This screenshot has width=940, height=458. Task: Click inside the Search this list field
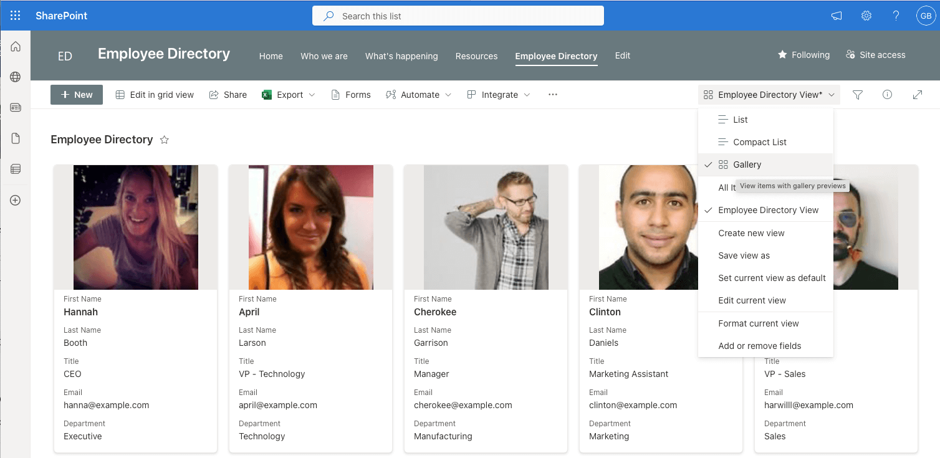[x=458, y=16]
